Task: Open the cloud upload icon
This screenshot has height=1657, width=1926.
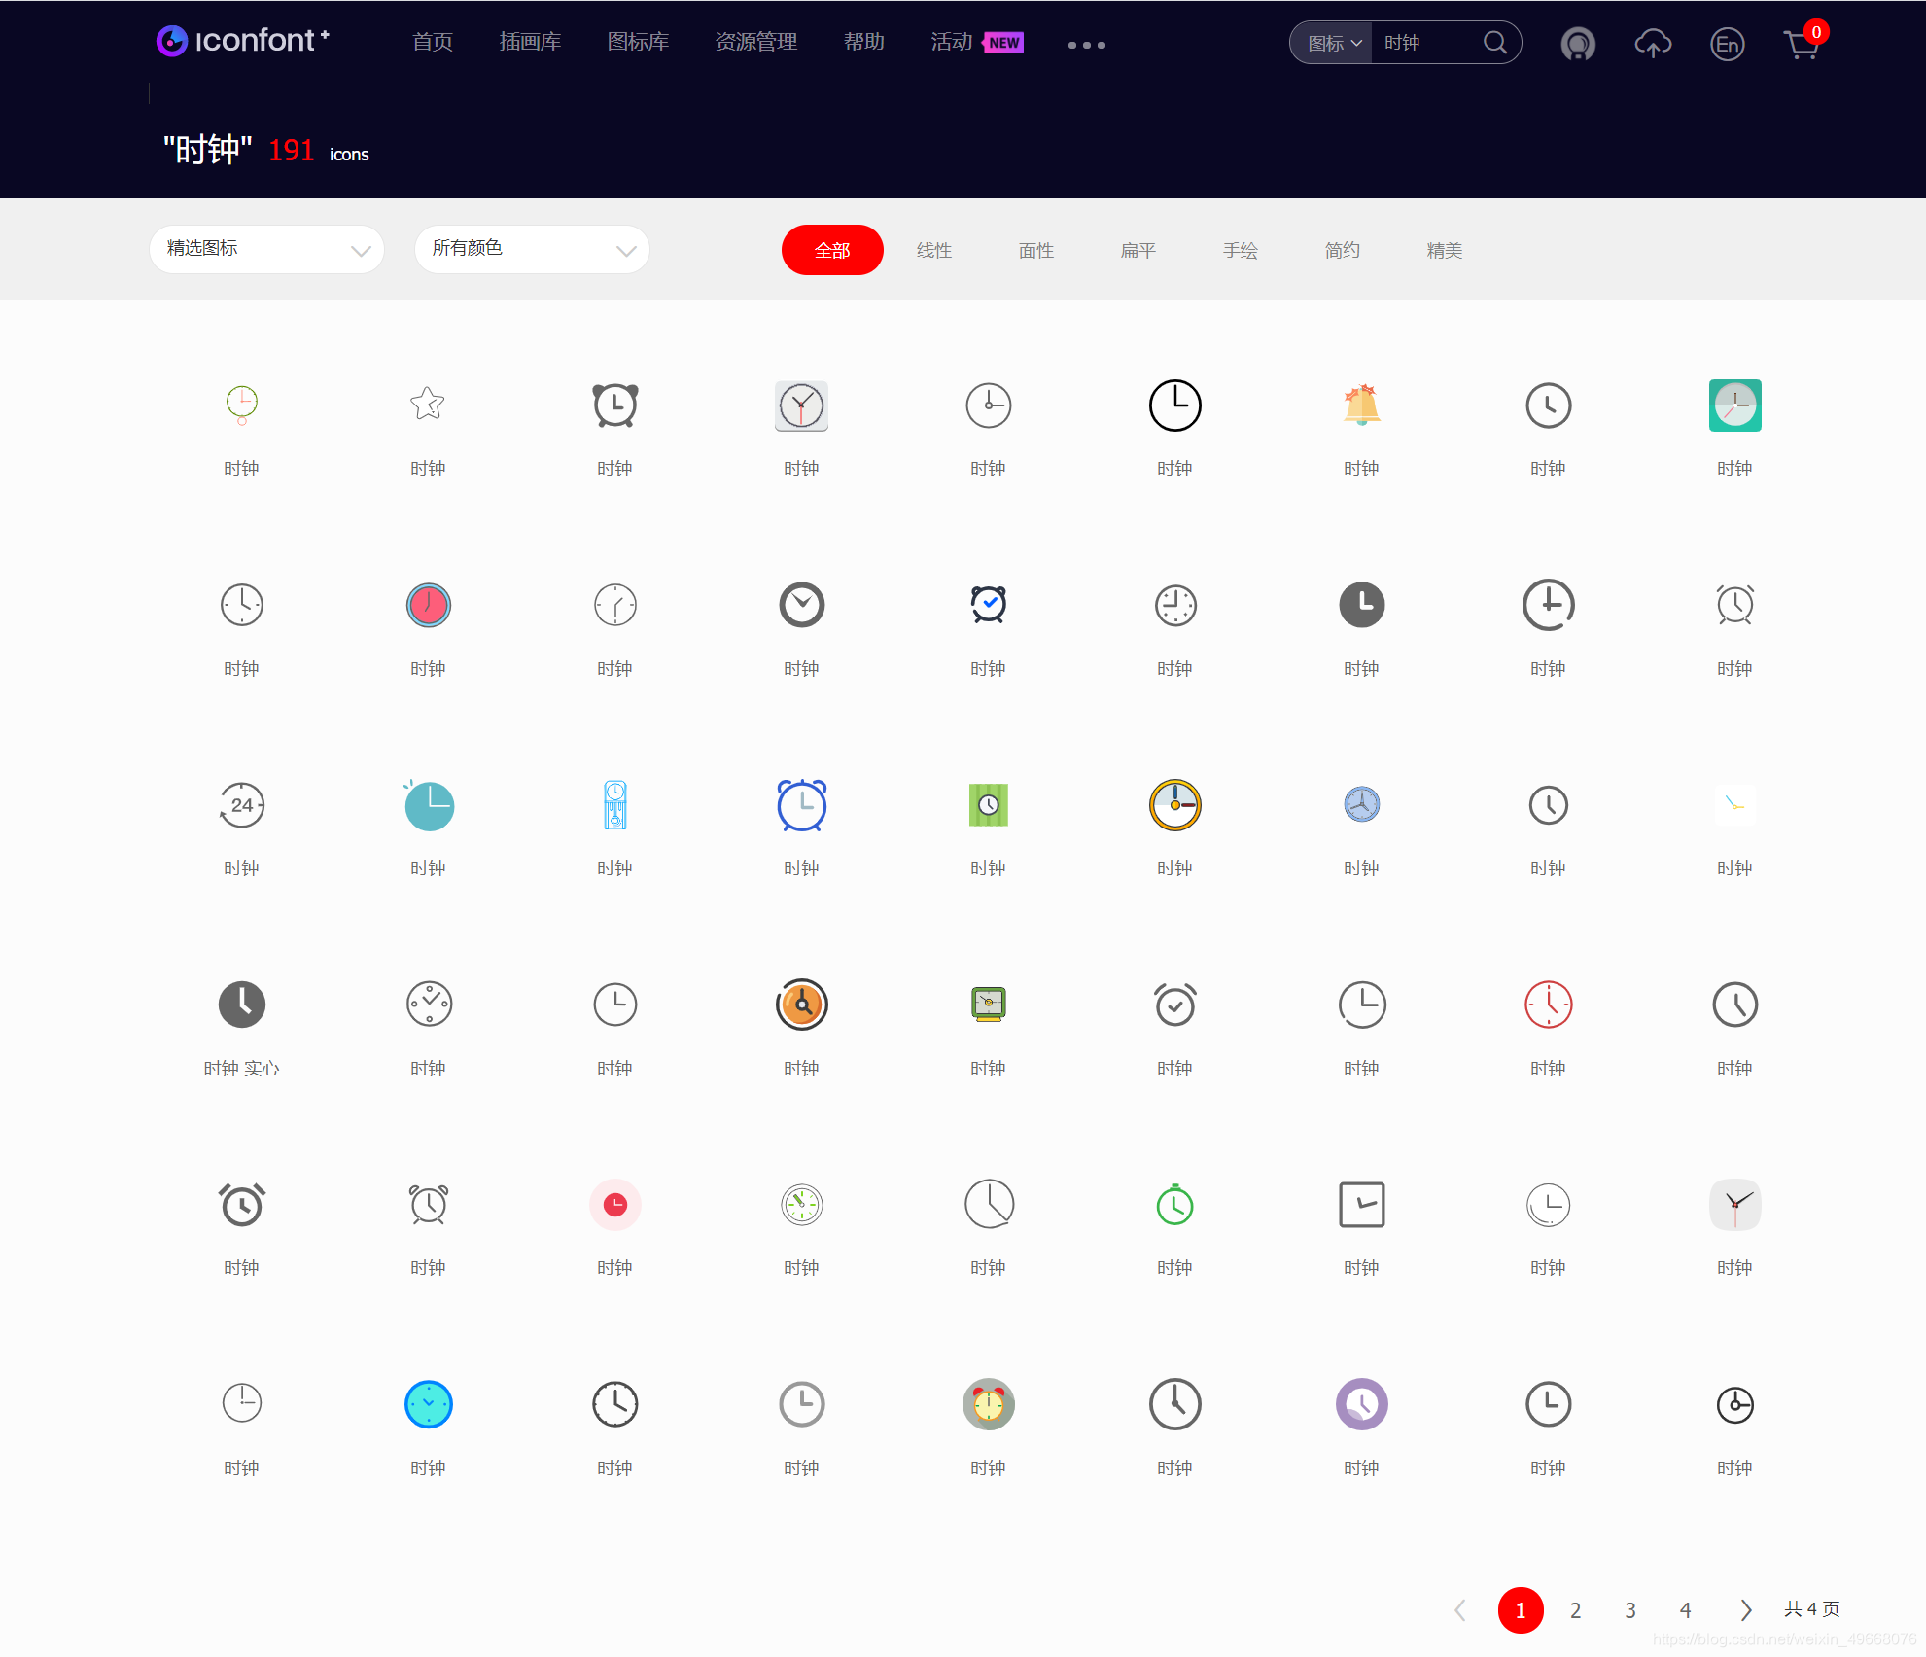Action: (x=1653, y=44)
